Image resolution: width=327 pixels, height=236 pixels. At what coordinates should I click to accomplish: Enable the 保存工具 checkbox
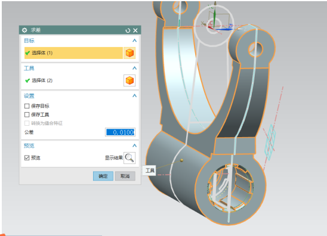pos(27,114)
